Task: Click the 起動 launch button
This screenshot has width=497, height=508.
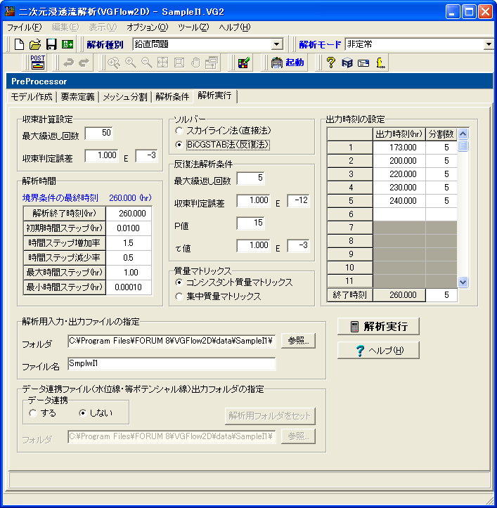Action: click(x=288, y=63)
